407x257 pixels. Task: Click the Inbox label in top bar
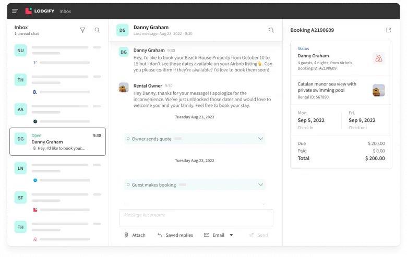(65, 11)
